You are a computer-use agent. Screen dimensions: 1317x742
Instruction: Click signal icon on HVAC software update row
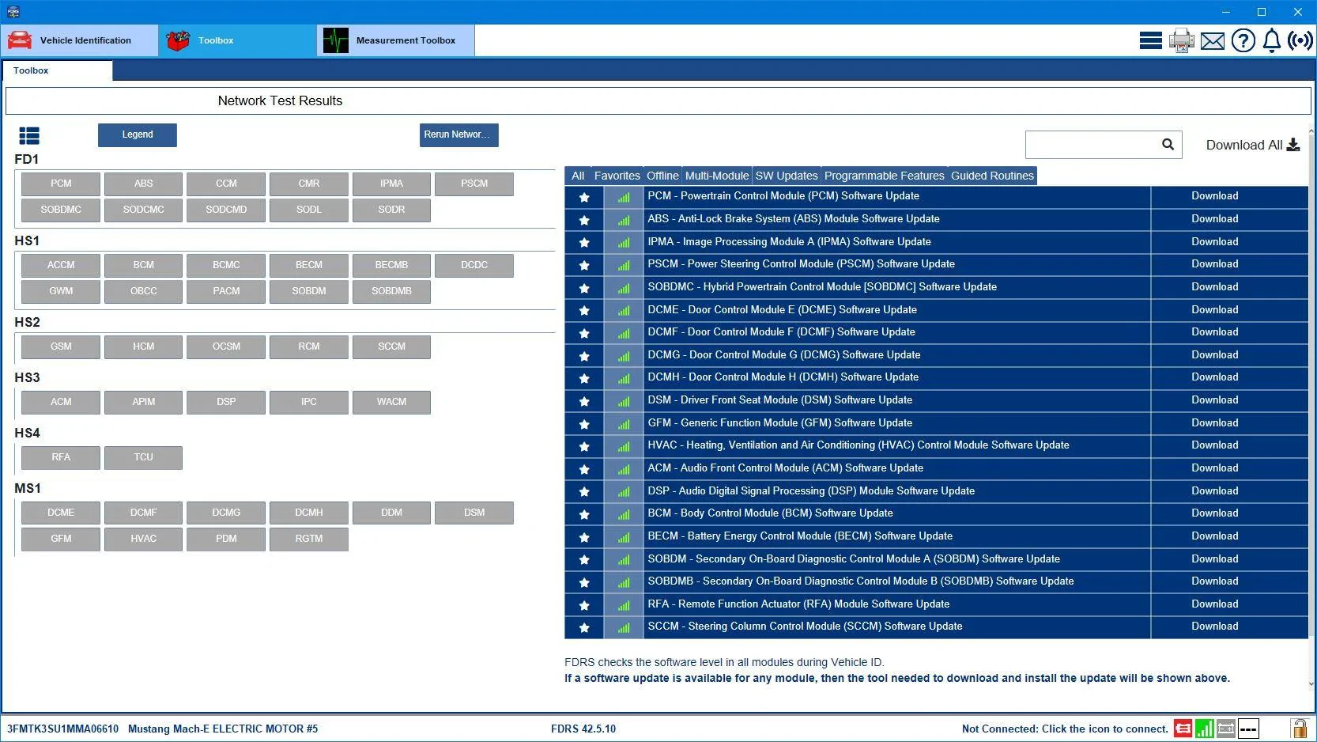pyautogui.click(x=624, y=446)
